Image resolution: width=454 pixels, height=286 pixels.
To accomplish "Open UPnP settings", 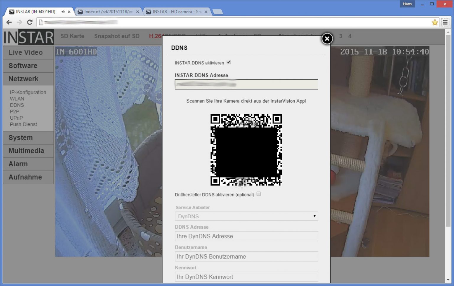I will (16, 118).
